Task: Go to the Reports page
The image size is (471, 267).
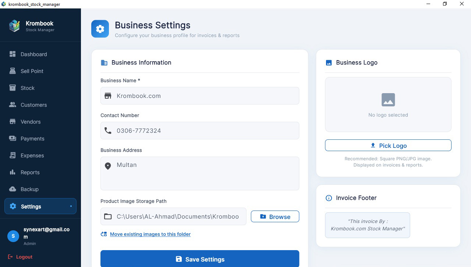Action: tap(30, 172)
